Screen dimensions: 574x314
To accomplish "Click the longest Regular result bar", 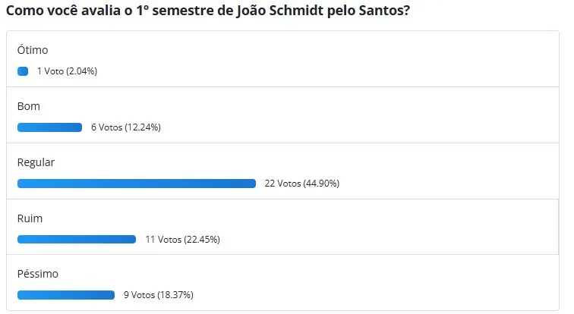I will [137, 184].
